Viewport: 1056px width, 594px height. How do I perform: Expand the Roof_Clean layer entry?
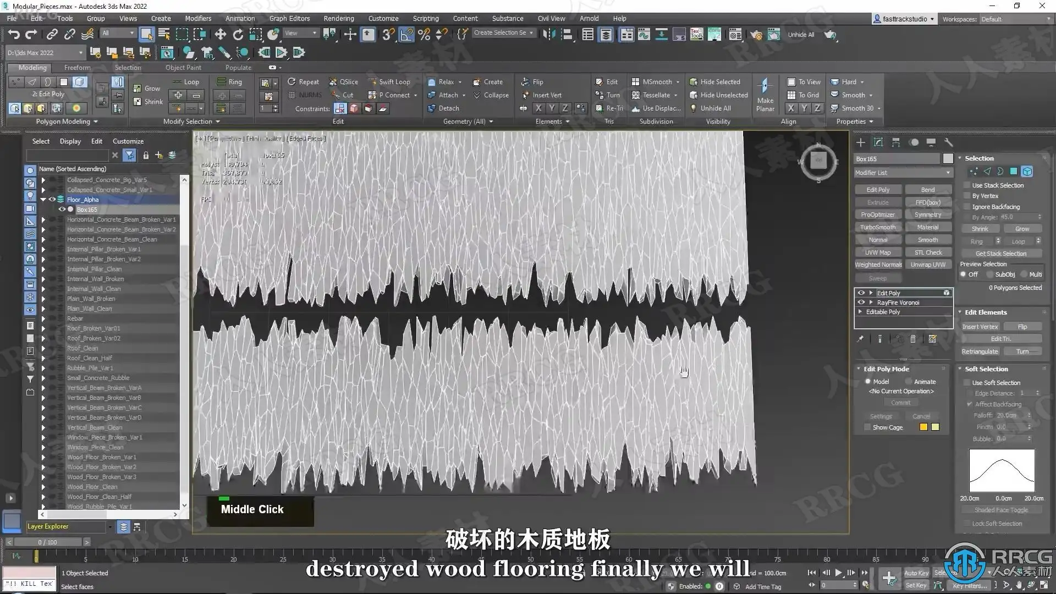coord(43,348)
